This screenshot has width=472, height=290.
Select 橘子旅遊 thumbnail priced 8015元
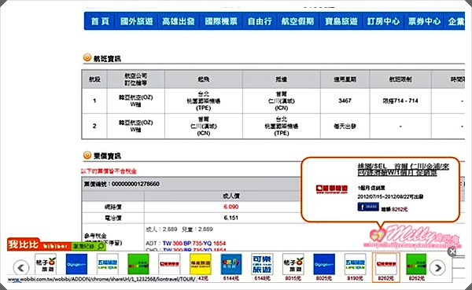tap(293, 264)
